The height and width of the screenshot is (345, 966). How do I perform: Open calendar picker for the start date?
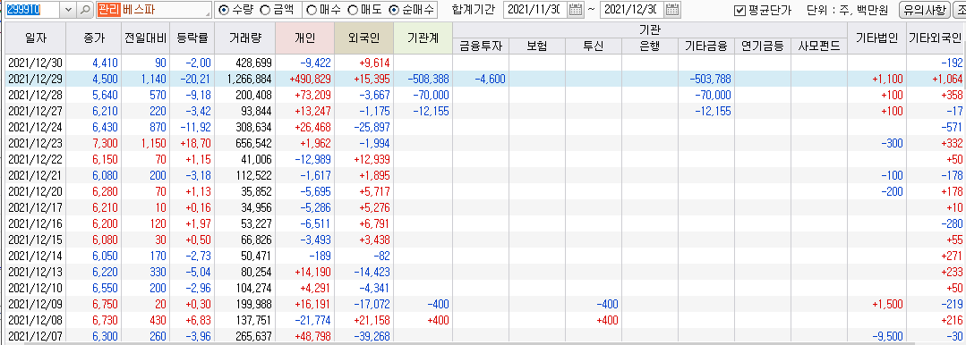coord(576,10)
